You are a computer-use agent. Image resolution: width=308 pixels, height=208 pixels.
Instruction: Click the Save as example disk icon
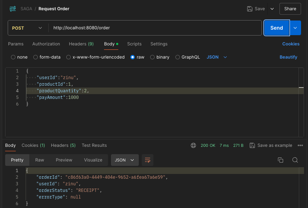point(252,145)
